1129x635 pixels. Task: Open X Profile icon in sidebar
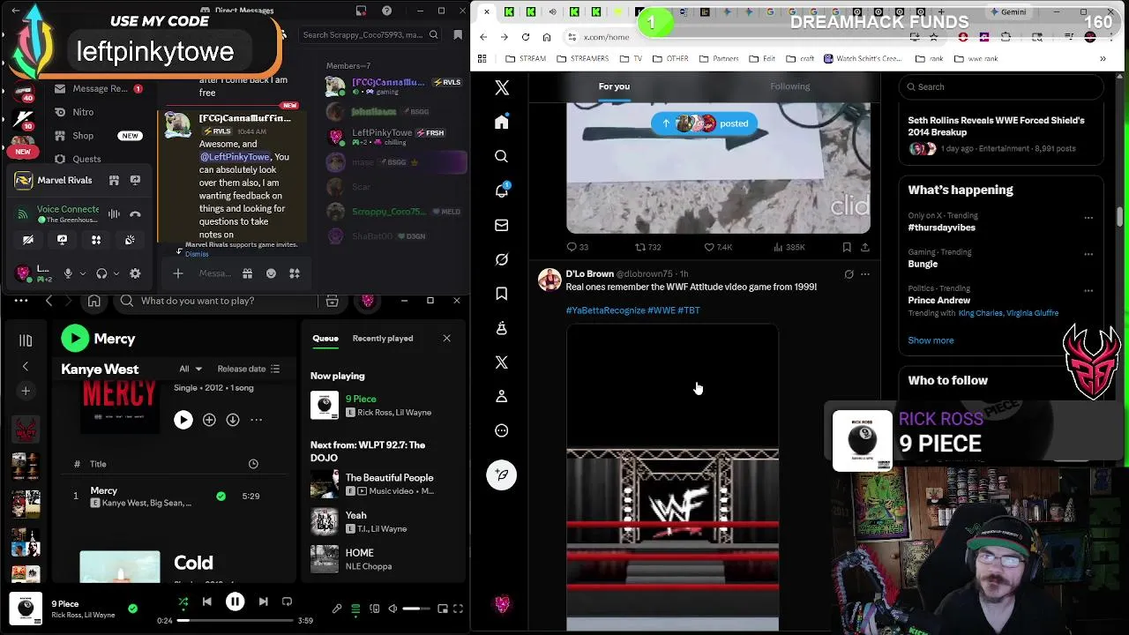(x=501, y=396)
